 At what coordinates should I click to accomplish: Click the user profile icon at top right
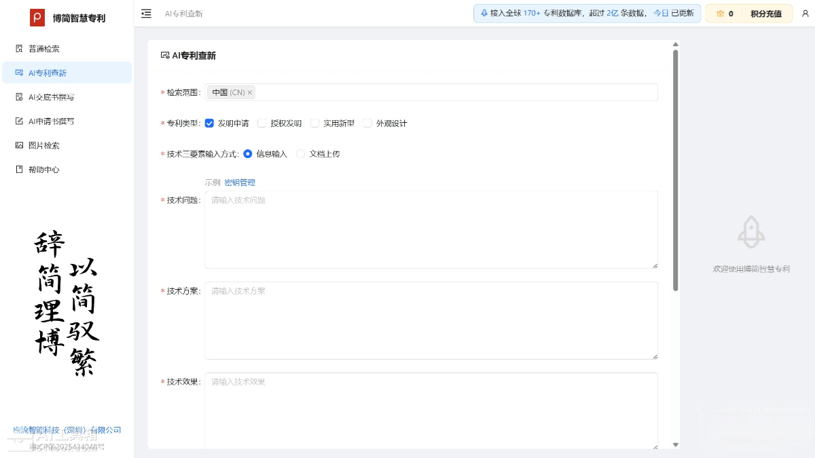click(805, 14)
